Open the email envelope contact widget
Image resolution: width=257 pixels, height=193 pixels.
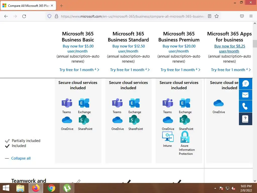click(x=245, y=95)
